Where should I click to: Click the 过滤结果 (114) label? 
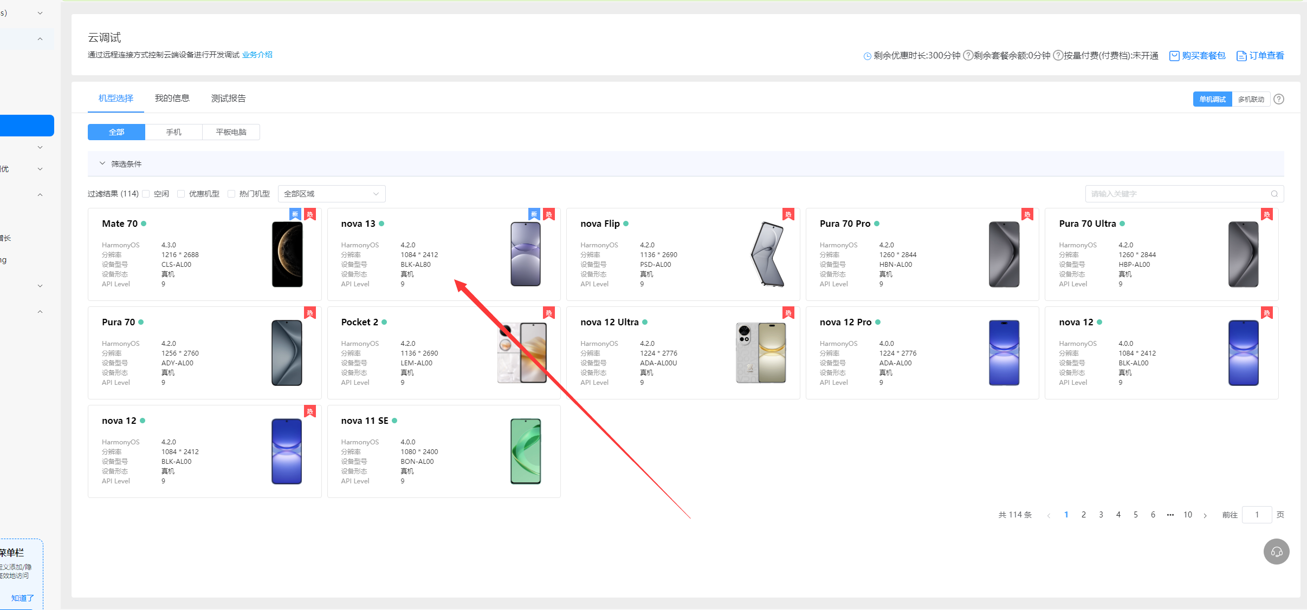[x=113, y=194]
